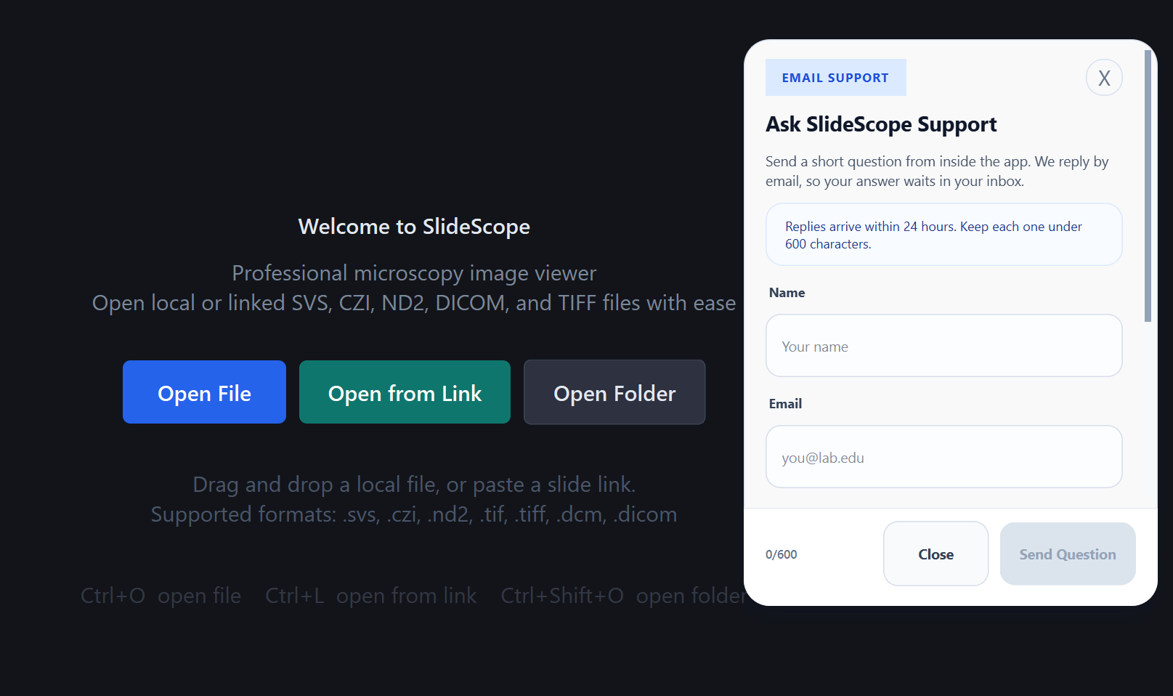Click the Email field label
The width and height of the screenshot is (1173, 696).
click(x=785, y=404)
